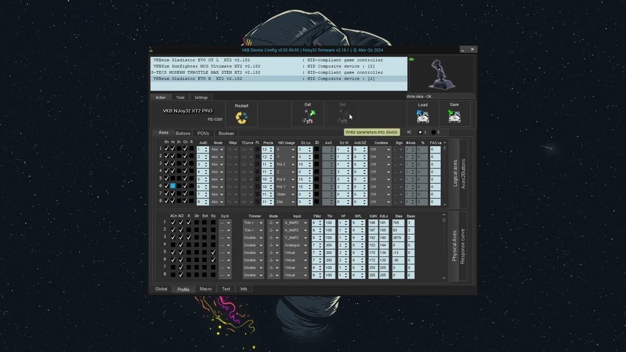Select VKBSim Gunfighter MCG Ultimate device
Image resolution: width=626 pixels, height=352 pixels.
coord(279,66)
